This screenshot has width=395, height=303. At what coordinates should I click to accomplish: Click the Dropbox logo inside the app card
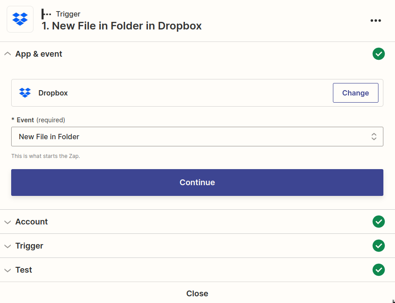(x=25, y=93)
